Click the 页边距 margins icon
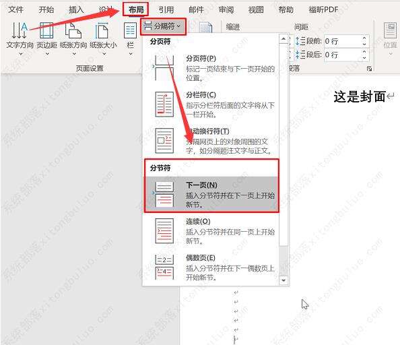Viewport: 400px width, 345px height. 46,30
